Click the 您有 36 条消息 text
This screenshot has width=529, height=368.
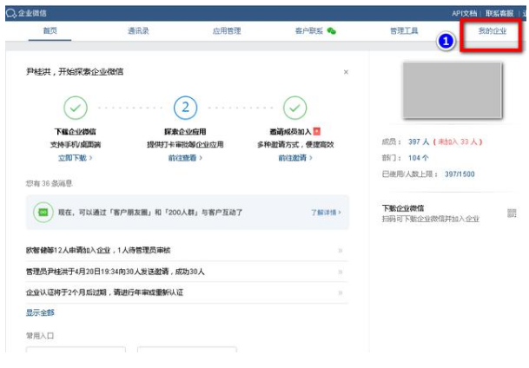(50, 183)
